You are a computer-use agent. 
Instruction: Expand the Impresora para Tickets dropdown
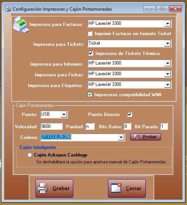point(168,44)
